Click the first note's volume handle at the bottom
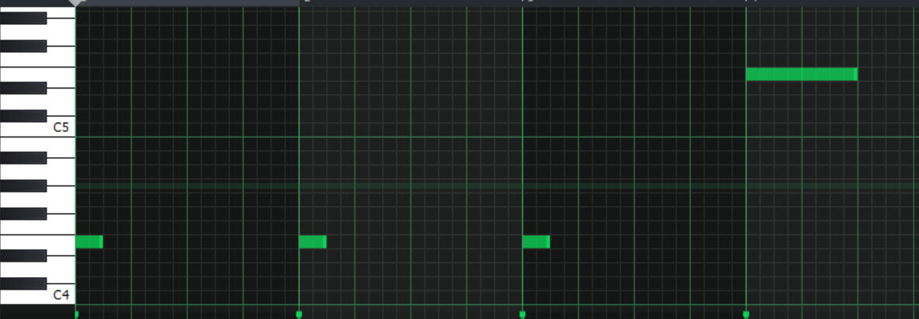This screenshot has width=919, height=319. [76, 314]
